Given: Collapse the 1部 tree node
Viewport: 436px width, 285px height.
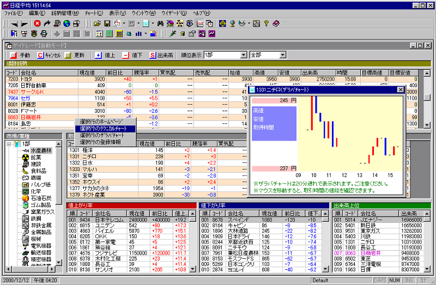Looking at the screenshot, I should coord(9,144).
